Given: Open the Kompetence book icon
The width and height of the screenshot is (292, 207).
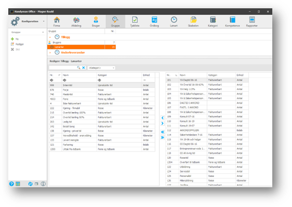Looking at the screenshot, I should coord(232,22).
